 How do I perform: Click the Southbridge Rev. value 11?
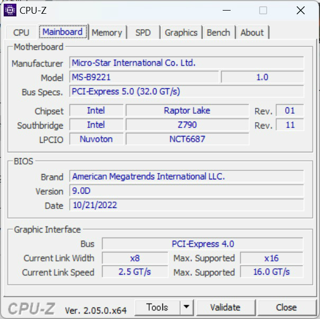pos(290,125)
